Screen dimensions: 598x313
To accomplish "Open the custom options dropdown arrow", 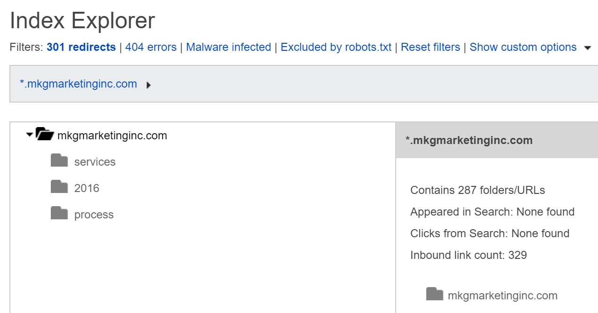I will pos(587,48).
